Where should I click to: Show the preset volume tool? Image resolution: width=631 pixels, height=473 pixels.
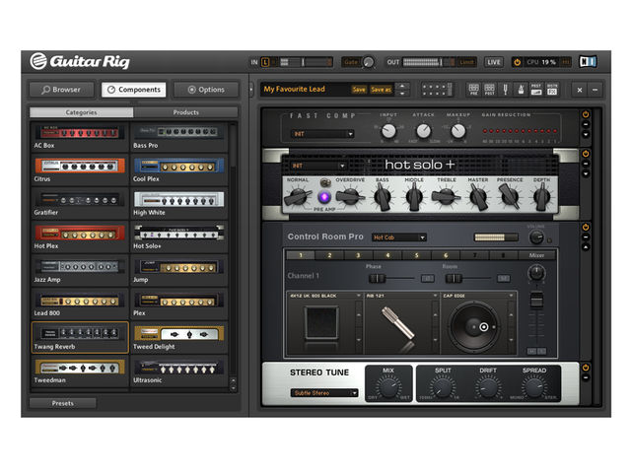coord(536,90)
